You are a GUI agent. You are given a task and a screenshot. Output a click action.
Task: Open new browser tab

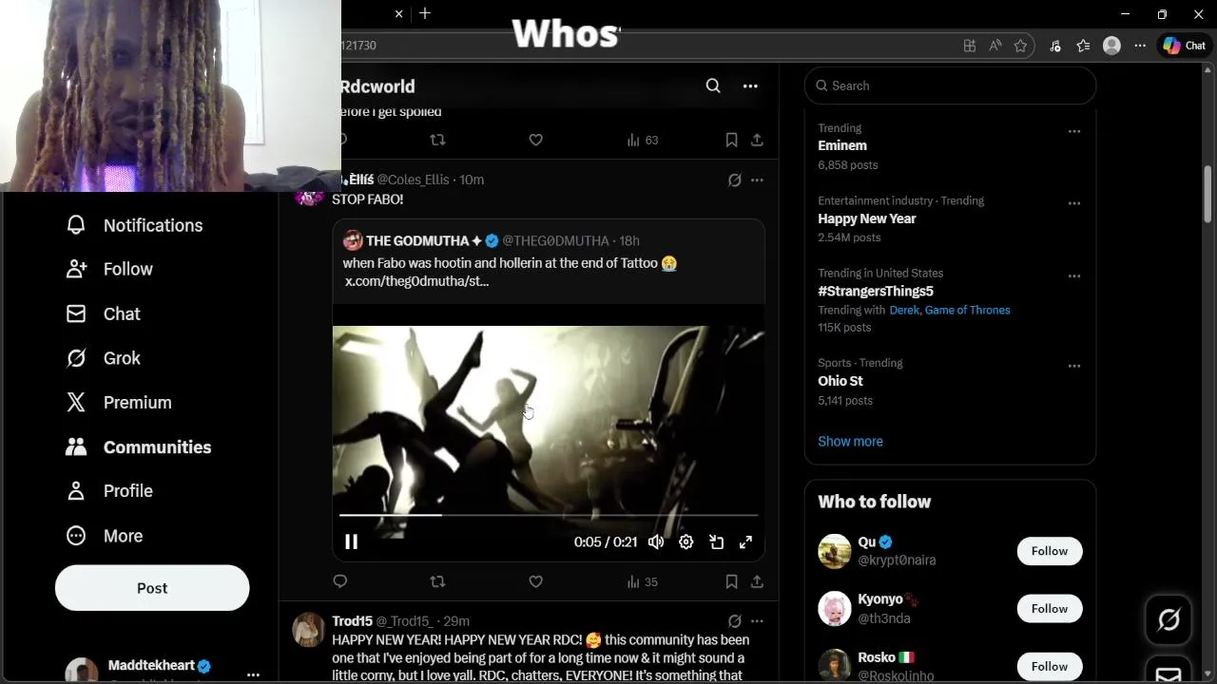(x=425, y=13)
